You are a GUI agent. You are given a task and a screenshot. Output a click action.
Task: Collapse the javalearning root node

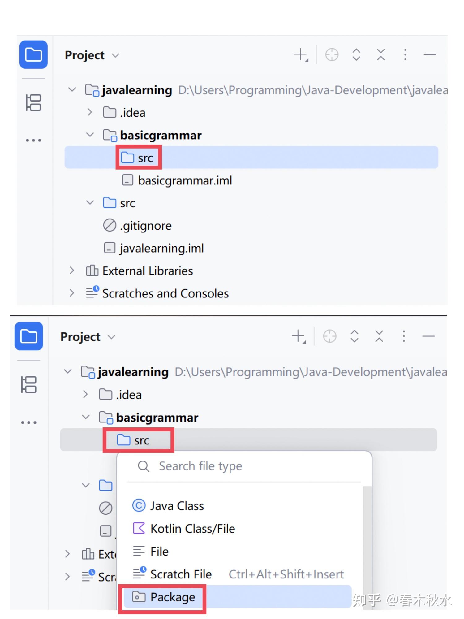[x=72, y=90]
